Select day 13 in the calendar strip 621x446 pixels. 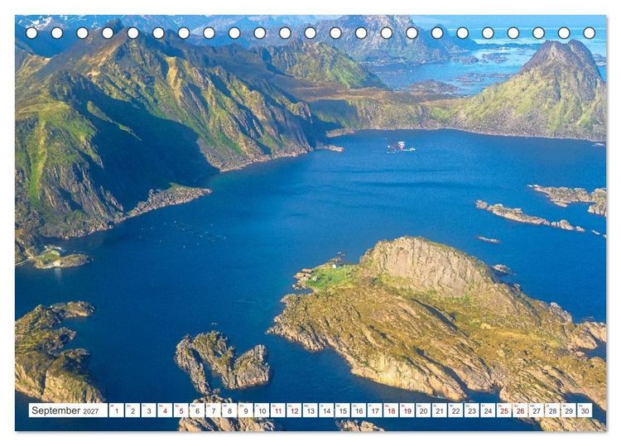310,410
